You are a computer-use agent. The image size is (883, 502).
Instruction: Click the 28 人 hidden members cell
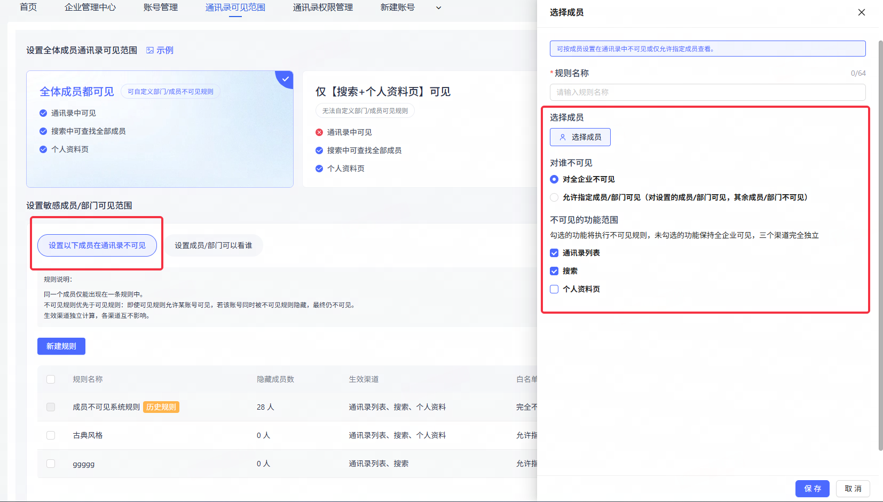pos(265,407)
